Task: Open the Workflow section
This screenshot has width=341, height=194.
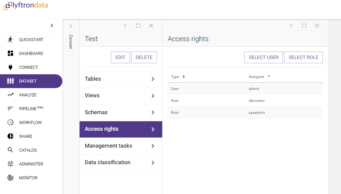Action: [31, 122]
